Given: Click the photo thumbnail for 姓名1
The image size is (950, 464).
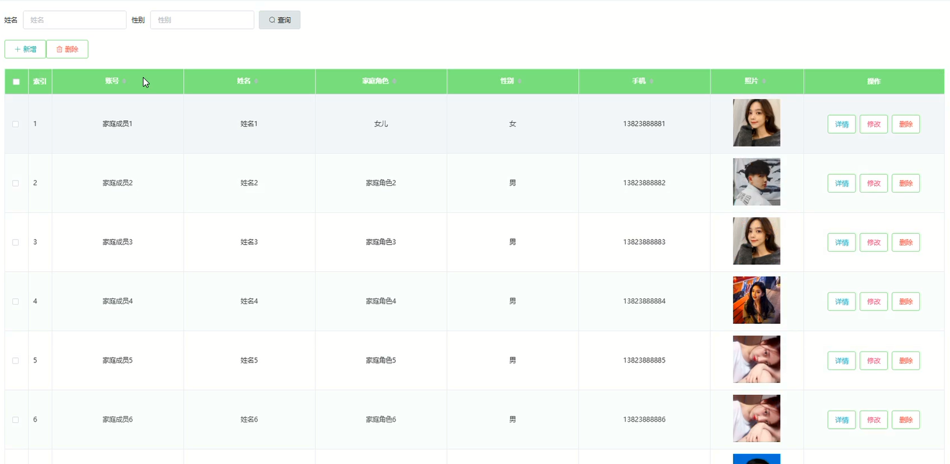Looking at the screenshot, I should pyautogui.click(x=757, y=123).
